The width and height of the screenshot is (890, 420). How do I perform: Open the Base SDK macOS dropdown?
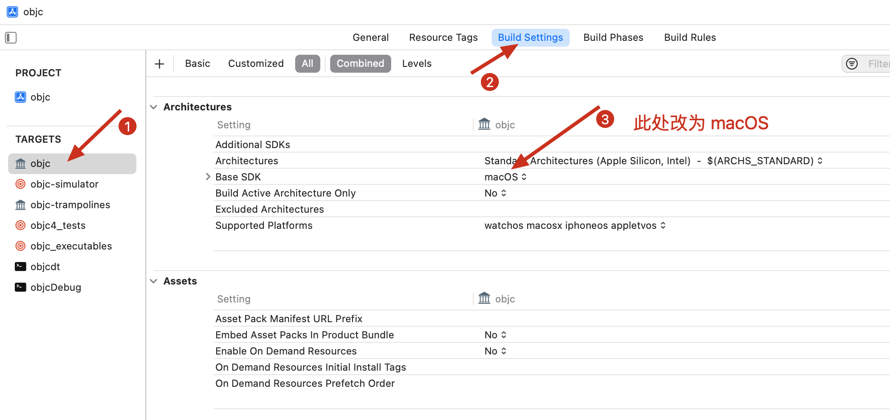(506, 177)
